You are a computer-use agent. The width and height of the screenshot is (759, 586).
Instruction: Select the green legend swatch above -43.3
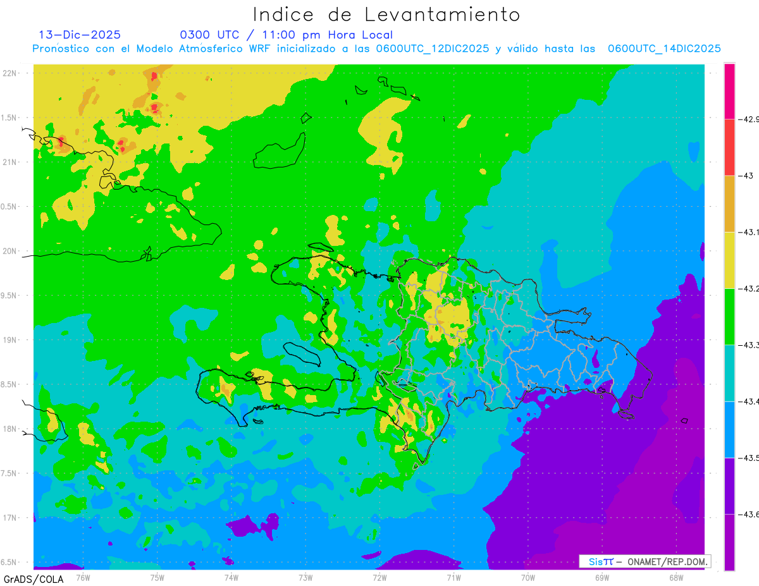(x=729, y=316)
